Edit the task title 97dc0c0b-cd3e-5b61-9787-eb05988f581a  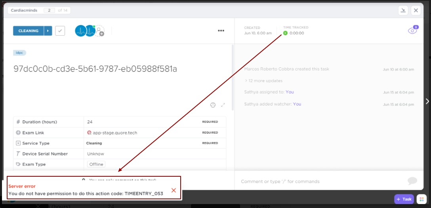click(95, 69)
